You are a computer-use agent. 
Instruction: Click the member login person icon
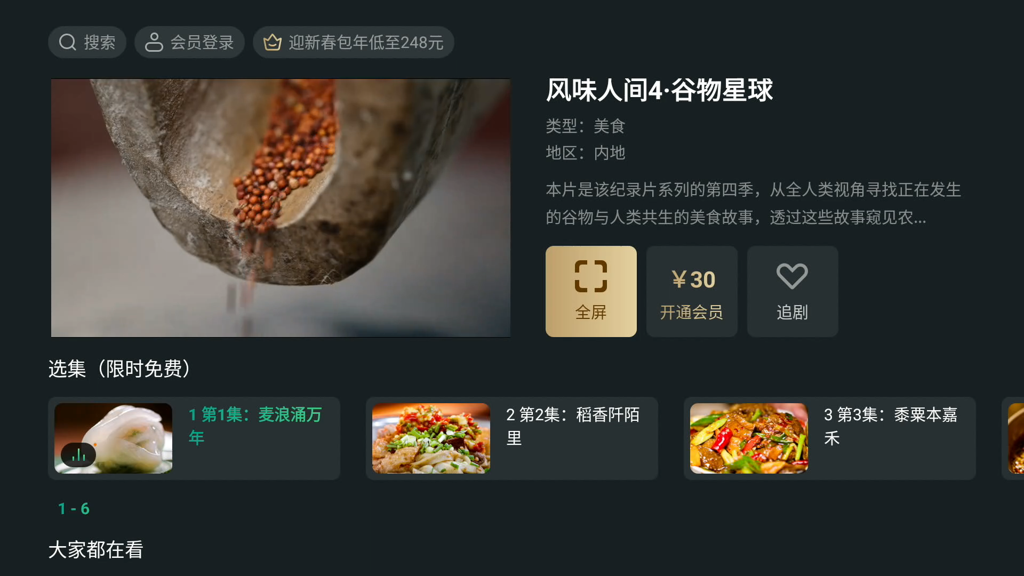(x=154, y=42)
